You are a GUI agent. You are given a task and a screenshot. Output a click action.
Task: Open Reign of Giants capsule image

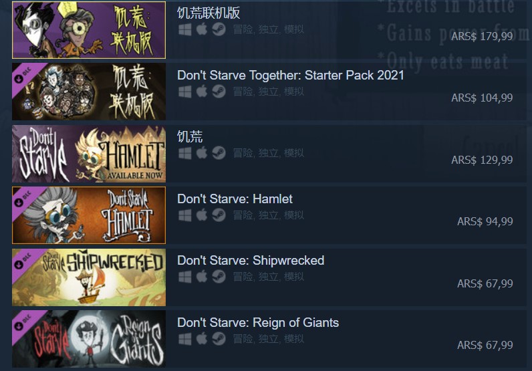[x=89, y=339]
